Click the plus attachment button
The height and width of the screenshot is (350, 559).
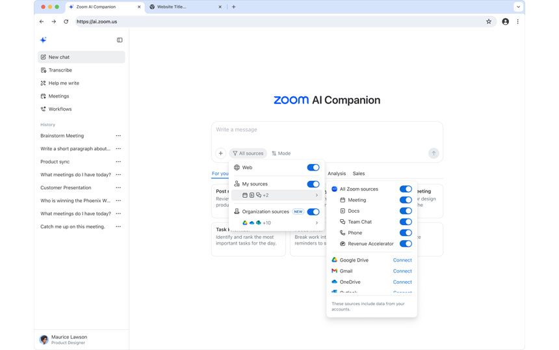[221, 154]
